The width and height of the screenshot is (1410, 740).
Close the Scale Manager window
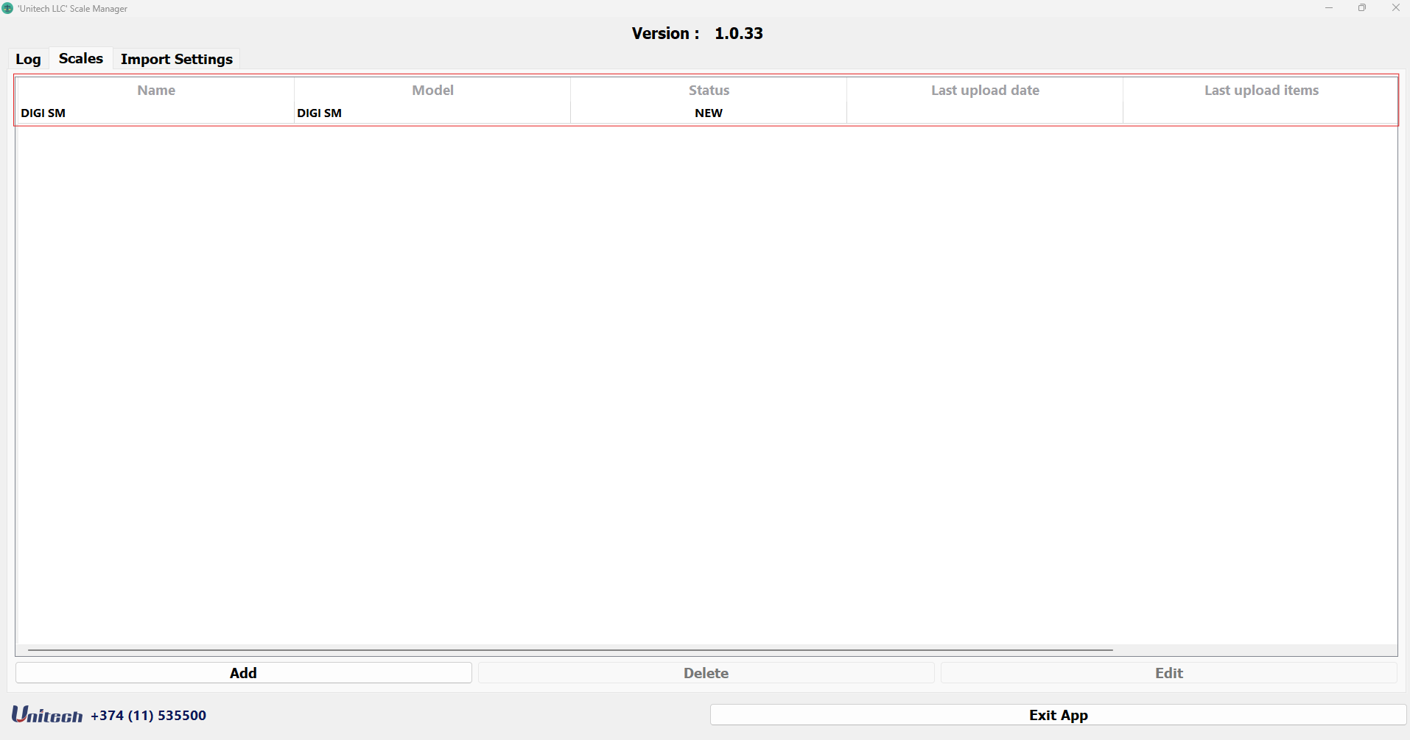1395,8
